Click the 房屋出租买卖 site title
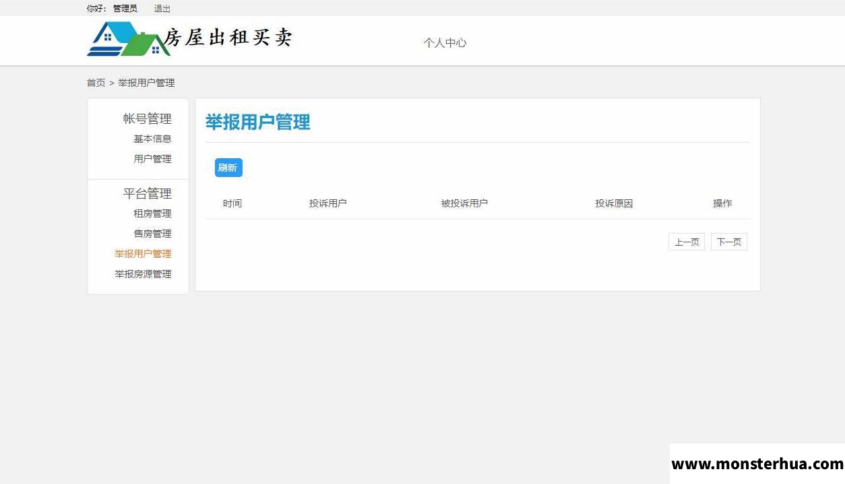845x484 pixels. (x=228, y=37)
